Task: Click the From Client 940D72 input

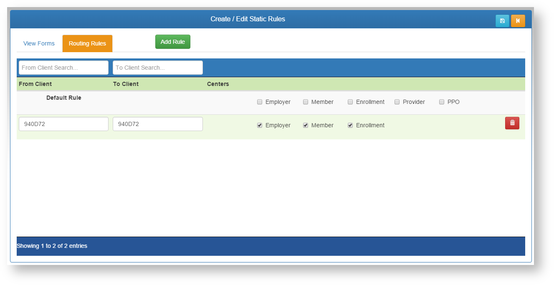Action: (x=63, y=124)
